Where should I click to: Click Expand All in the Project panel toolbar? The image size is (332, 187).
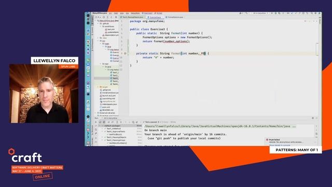click(x=107, y=17)
